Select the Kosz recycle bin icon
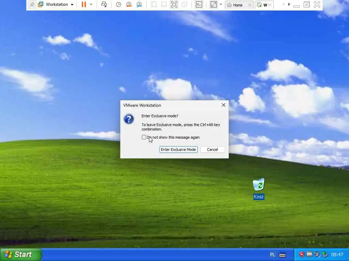Image resolution: width=349 pixels, height=261 pixels. click(259, 185)
